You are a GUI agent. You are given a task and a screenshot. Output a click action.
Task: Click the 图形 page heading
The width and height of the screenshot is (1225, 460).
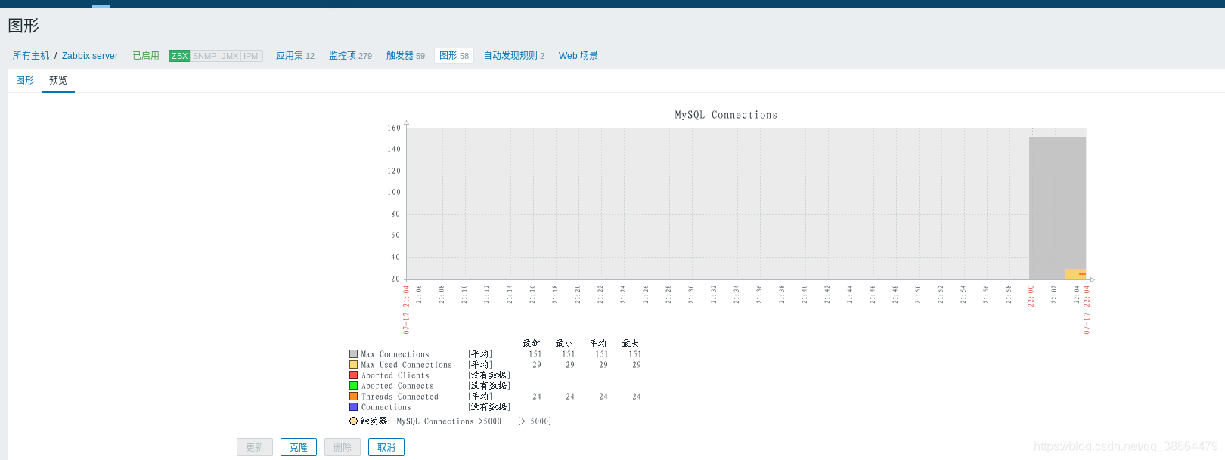[23, 26]
